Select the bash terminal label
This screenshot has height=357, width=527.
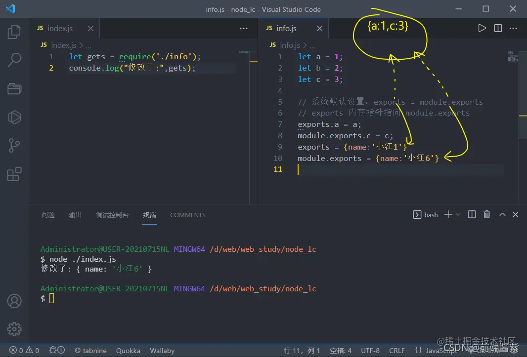[425, 215]
